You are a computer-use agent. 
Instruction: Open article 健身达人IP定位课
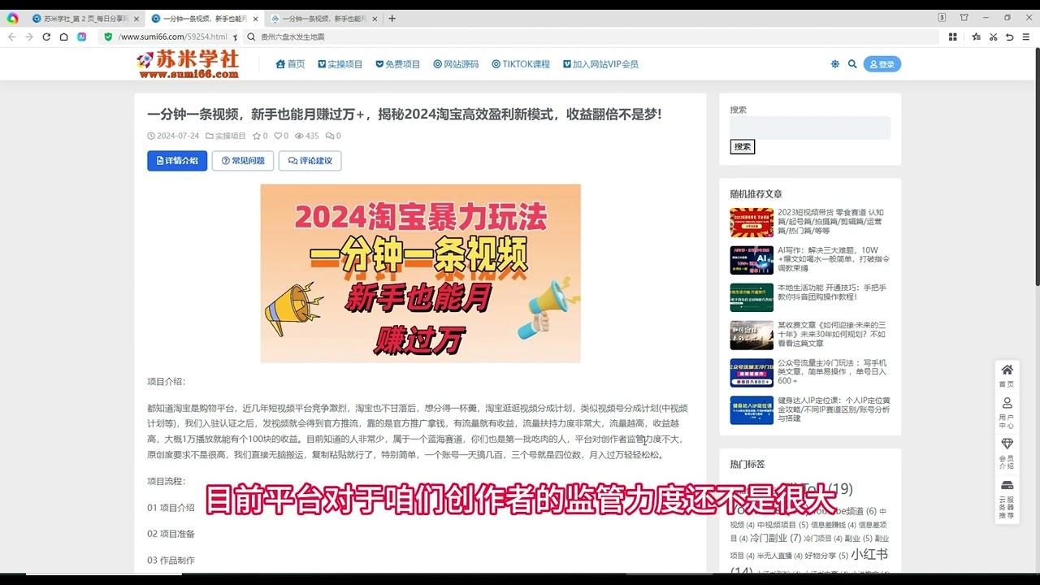pos(833,409)
